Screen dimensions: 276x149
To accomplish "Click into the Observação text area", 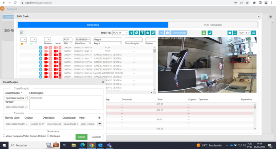I will [x=65, y=102].
